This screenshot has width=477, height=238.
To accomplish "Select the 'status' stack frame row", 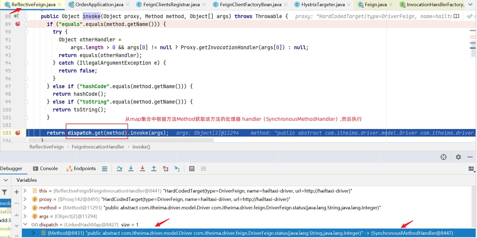I will point(5,212).
